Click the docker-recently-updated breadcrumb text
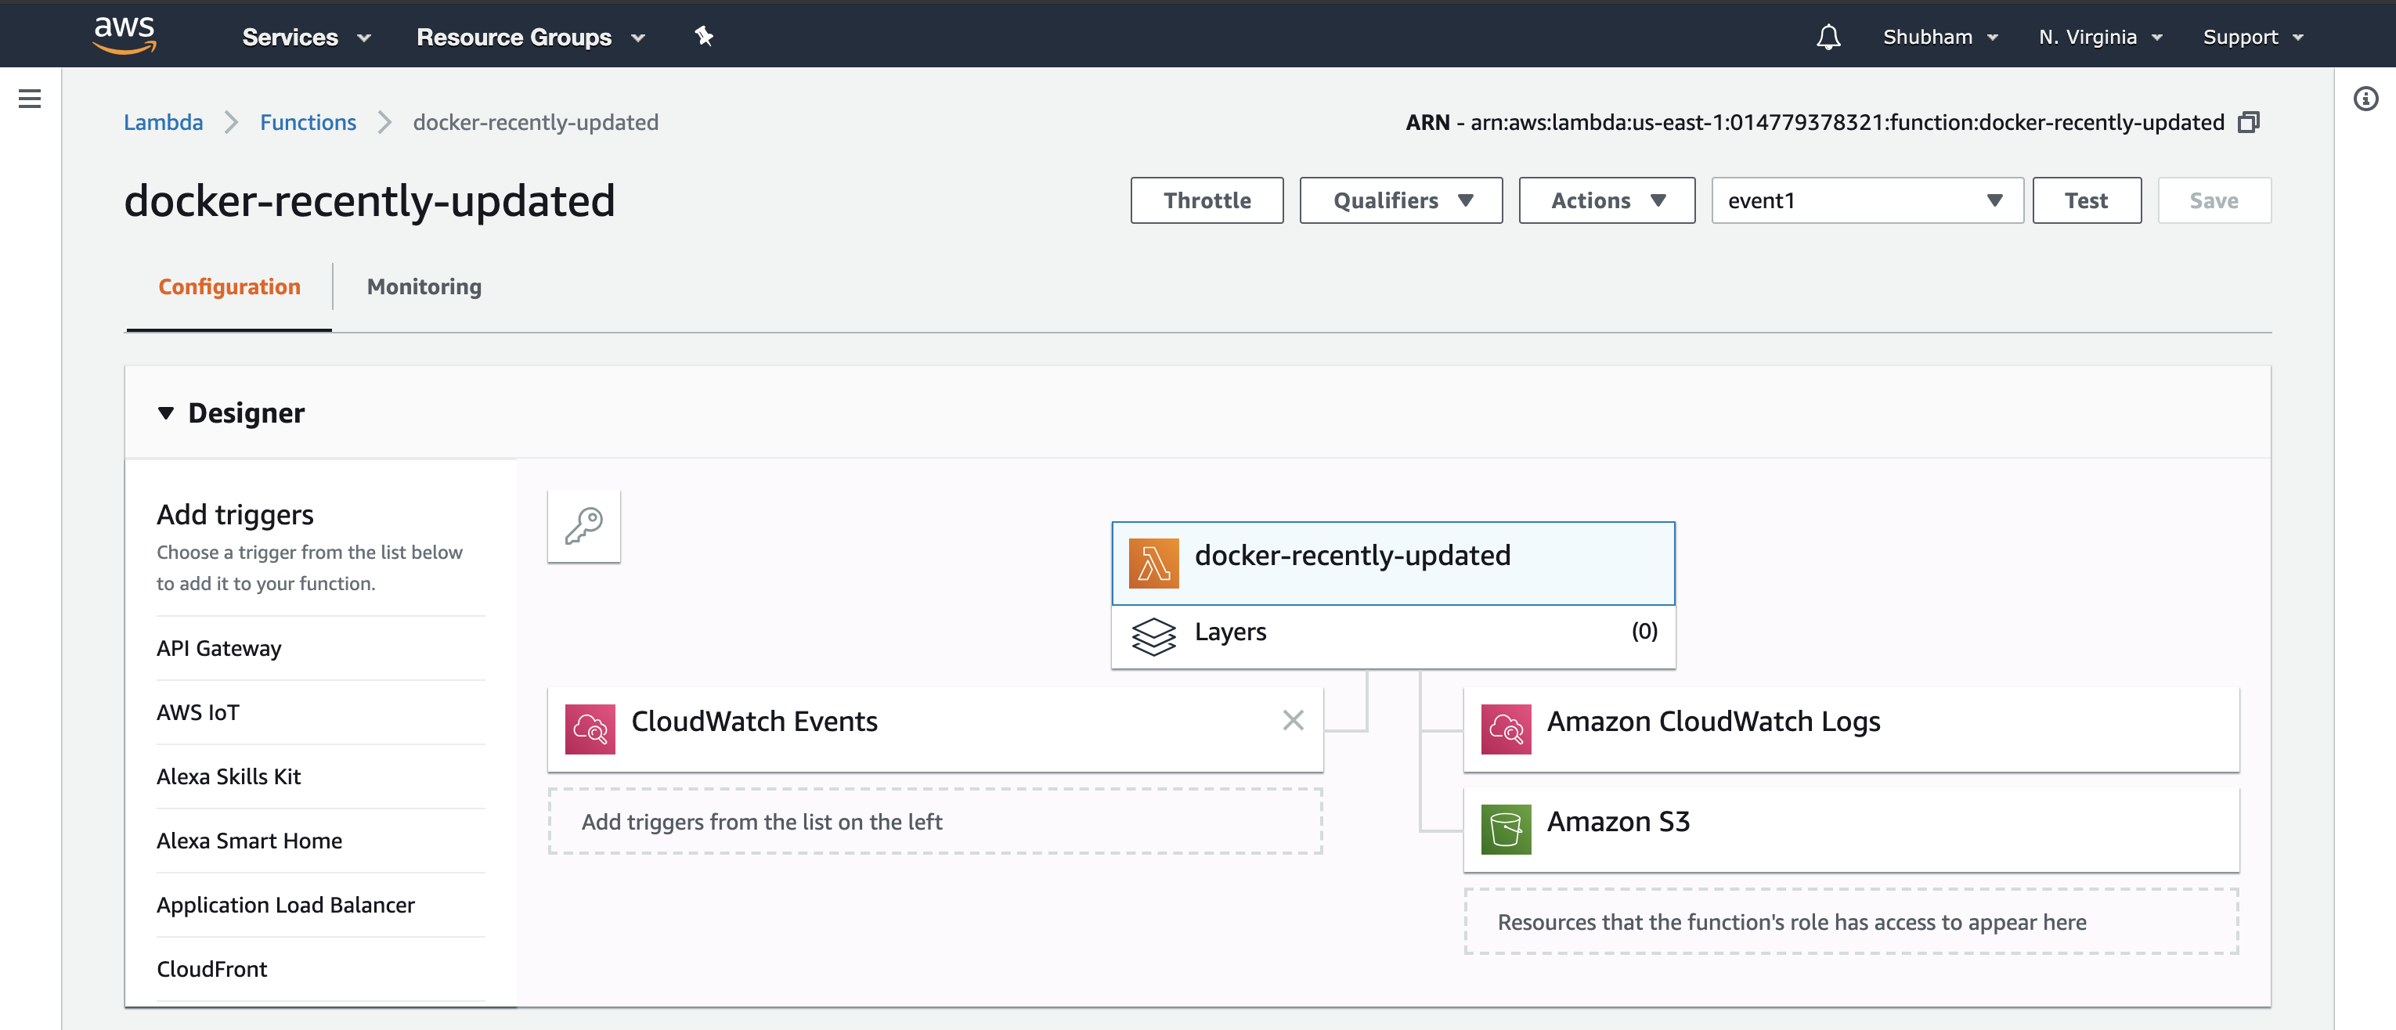Image resolution: width=2396 pixels, height=1030 pixels. (x=536, y=123)
